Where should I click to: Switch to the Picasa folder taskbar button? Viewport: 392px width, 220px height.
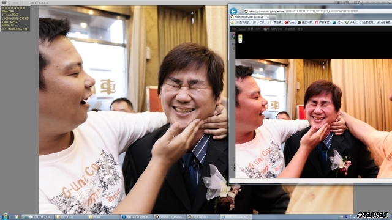coord(104,217)
